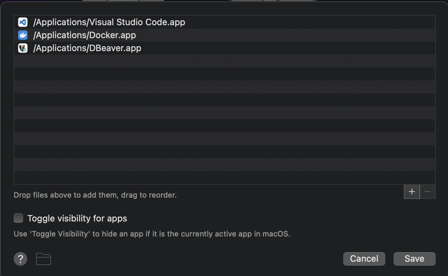Select the /Applications/Visual Studio Code.app entry
This screenshot has height=276, width=448.
(109, 22)
